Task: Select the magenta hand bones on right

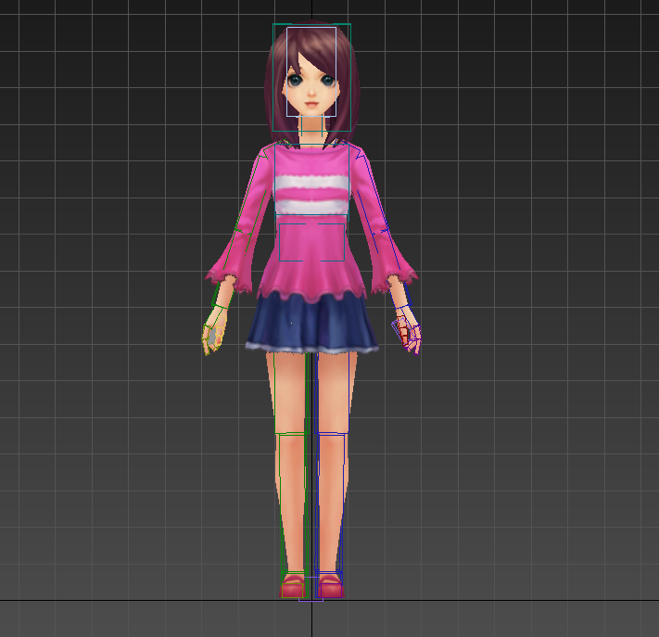Action: [409, 334]
